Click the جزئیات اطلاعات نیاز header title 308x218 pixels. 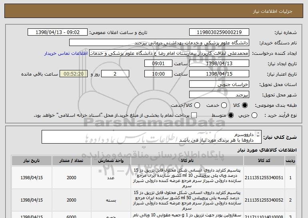272,11
